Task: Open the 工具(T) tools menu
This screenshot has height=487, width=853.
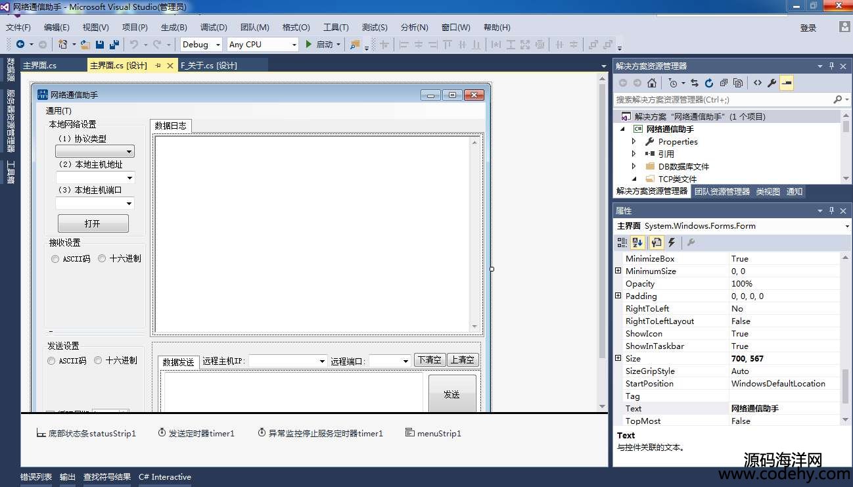Action: point(336,27)
